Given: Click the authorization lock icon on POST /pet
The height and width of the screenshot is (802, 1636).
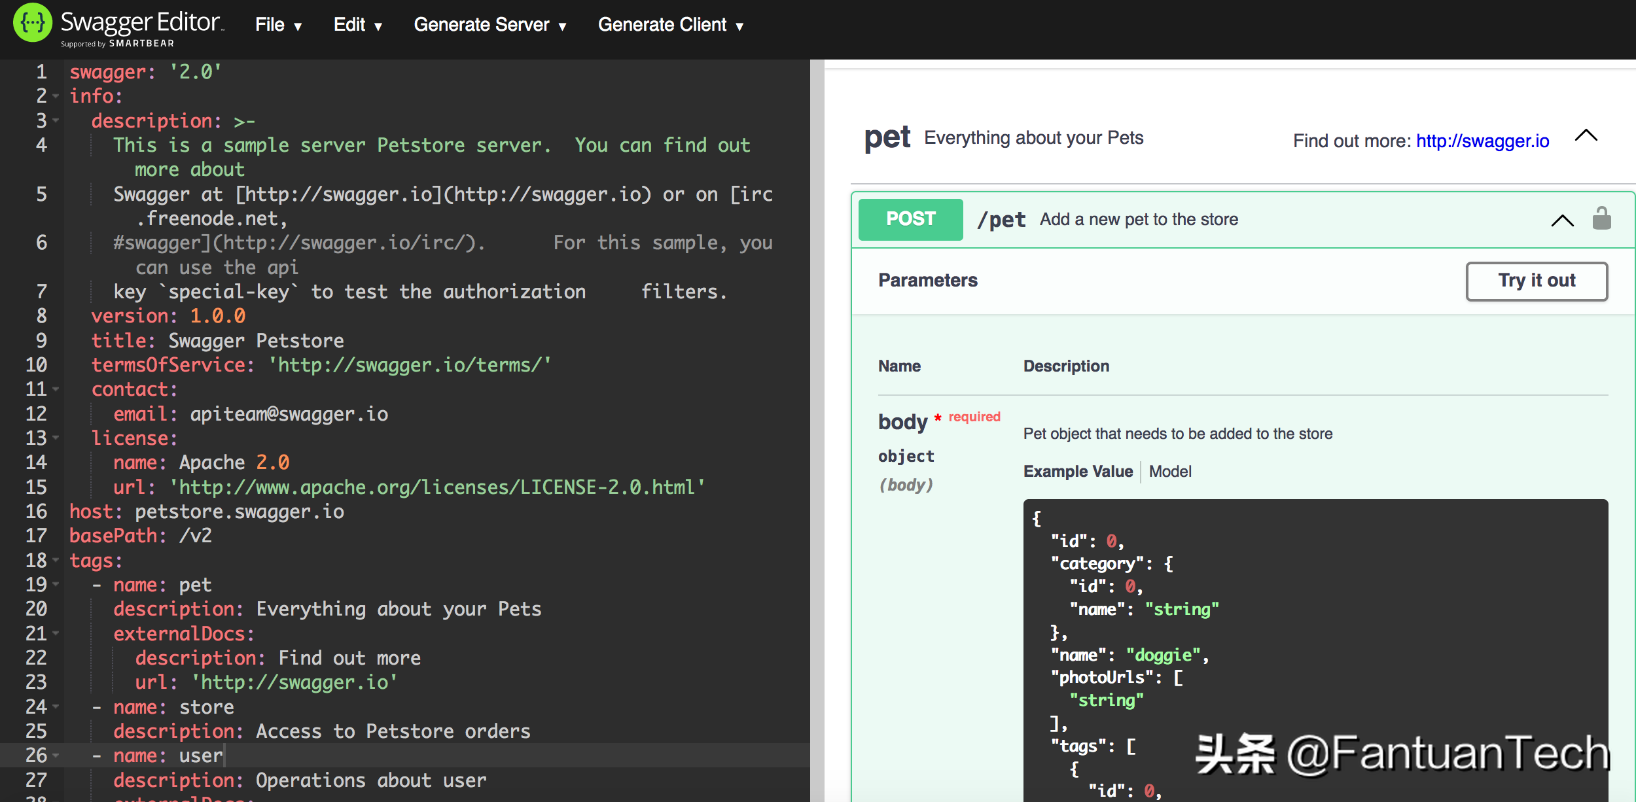Looking at the screenshot, I should (x=1601, y=218).
